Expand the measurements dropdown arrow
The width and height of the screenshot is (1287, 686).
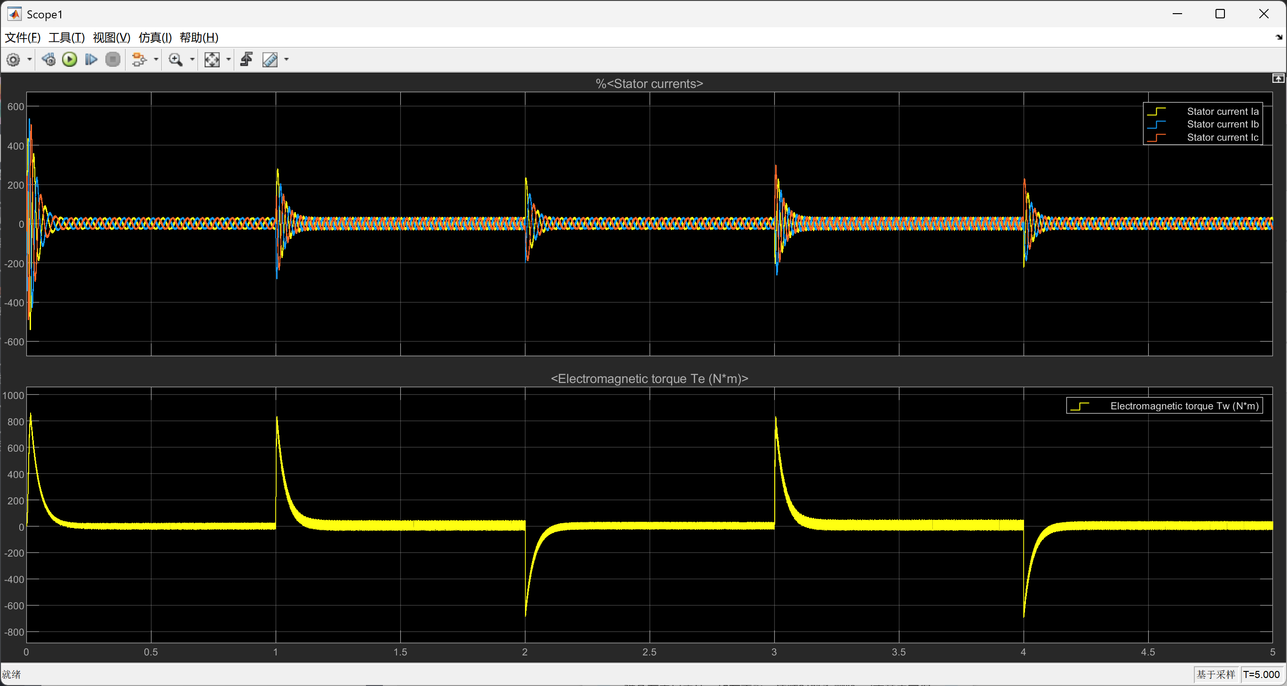(287, 60)
